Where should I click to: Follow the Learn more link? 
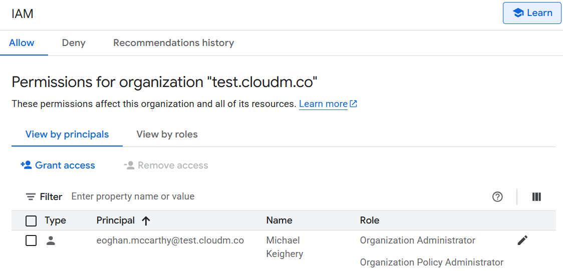[328, 104]
